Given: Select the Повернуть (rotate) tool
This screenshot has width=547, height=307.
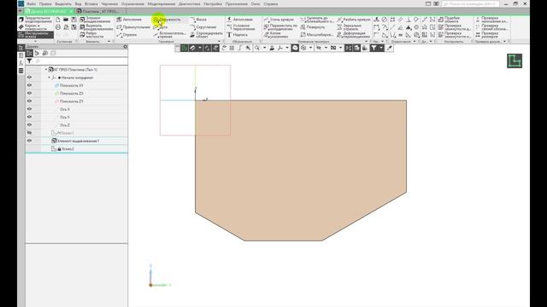Looking at the screenshot, I should (x=313, y=27).
